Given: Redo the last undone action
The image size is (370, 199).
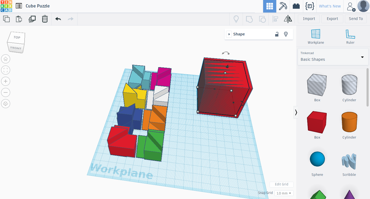Looking at the screenshot, I should [x=71, y=19].
